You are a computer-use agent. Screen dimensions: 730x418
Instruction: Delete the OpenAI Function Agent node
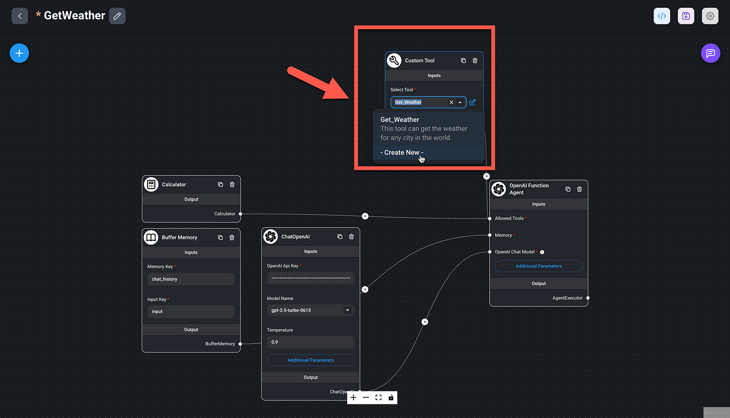579,189
